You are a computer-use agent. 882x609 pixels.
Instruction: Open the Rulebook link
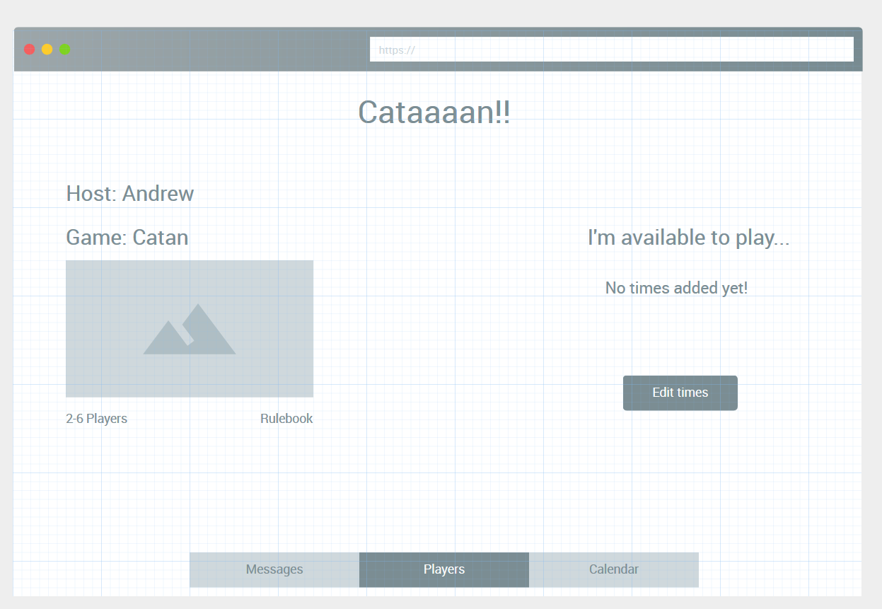point(286,418)
